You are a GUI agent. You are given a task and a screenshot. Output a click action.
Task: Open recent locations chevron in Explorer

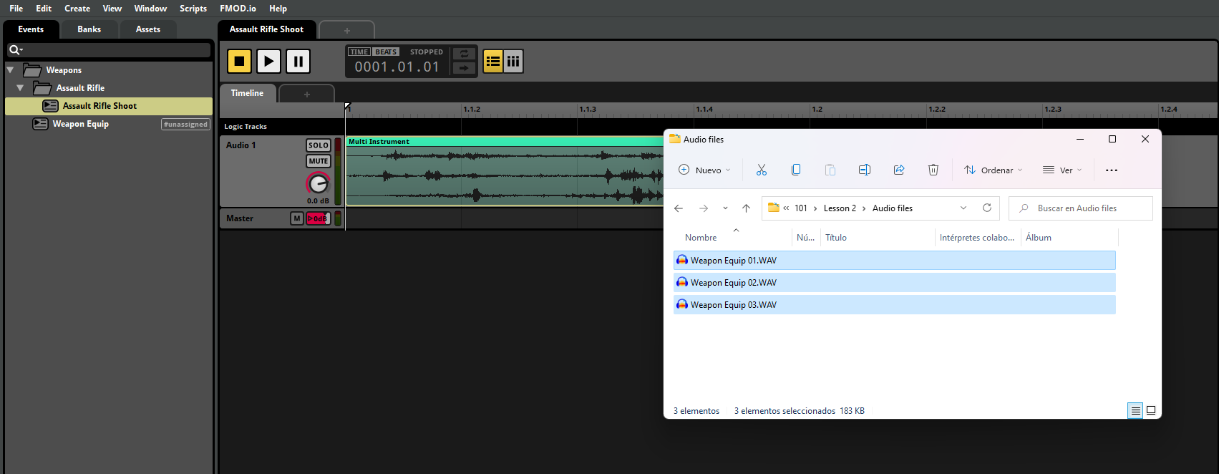(725, 208)
